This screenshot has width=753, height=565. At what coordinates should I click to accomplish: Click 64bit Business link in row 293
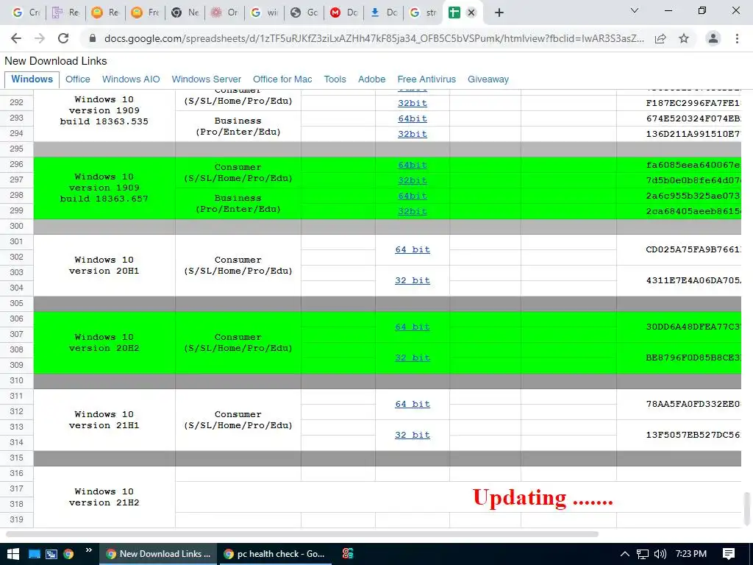412,118
